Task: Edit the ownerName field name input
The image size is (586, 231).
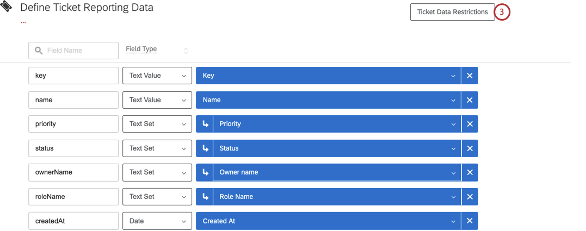Action: pyautogui.click(x=73, y=172)
